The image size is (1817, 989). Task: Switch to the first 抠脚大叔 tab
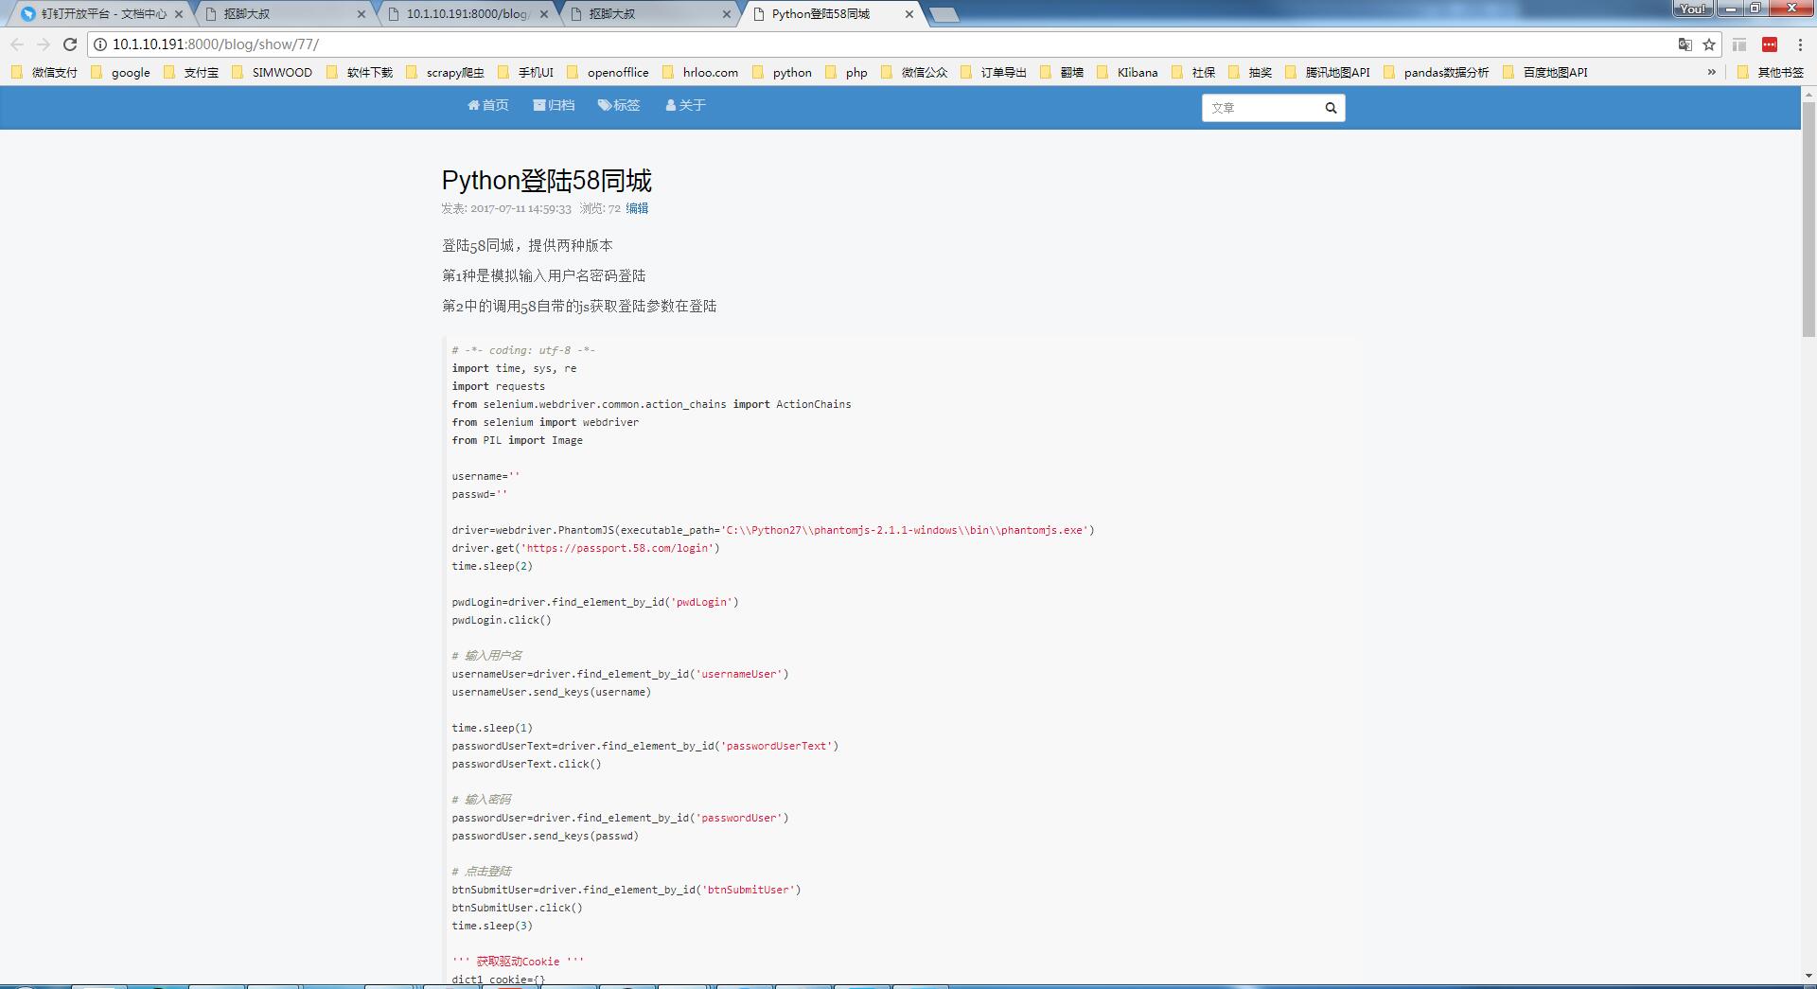284,14
